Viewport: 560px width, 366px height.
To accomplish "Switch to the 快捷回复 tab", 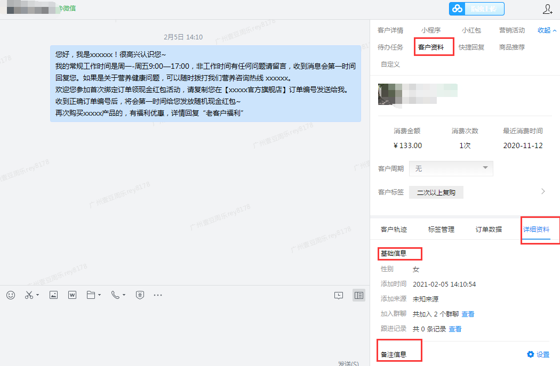I will click(x=471, y=47).
